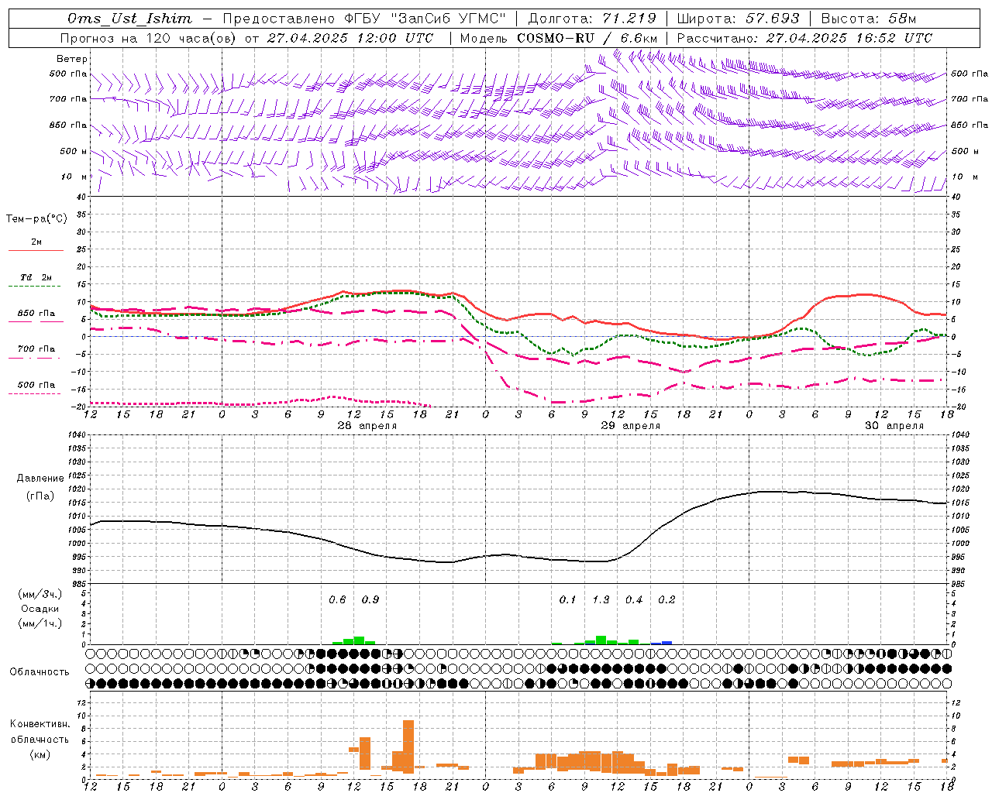Viewport: 992px width, 793px height.
Task: Click the longitude value Долгота: 71.219
Action: pyautogui.click(x=593, y=19)
